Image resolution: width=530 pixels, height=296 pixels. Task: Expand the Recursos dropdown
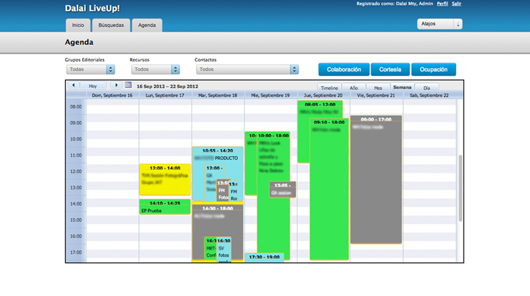pyautogui.click(x=155, y=69)
